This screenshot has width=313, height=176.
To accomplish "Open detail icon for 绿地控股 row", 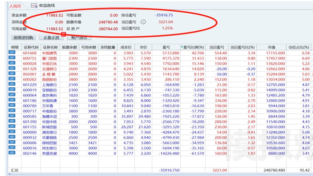I will click(12, 142).
